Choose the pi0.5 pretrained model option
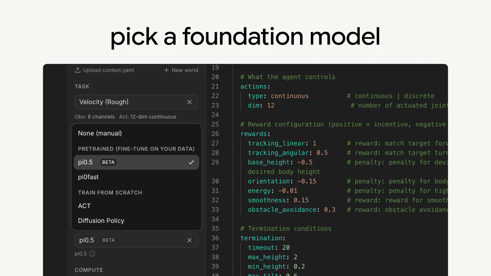Viewport: 491px width, 276px height. (136, 162)
